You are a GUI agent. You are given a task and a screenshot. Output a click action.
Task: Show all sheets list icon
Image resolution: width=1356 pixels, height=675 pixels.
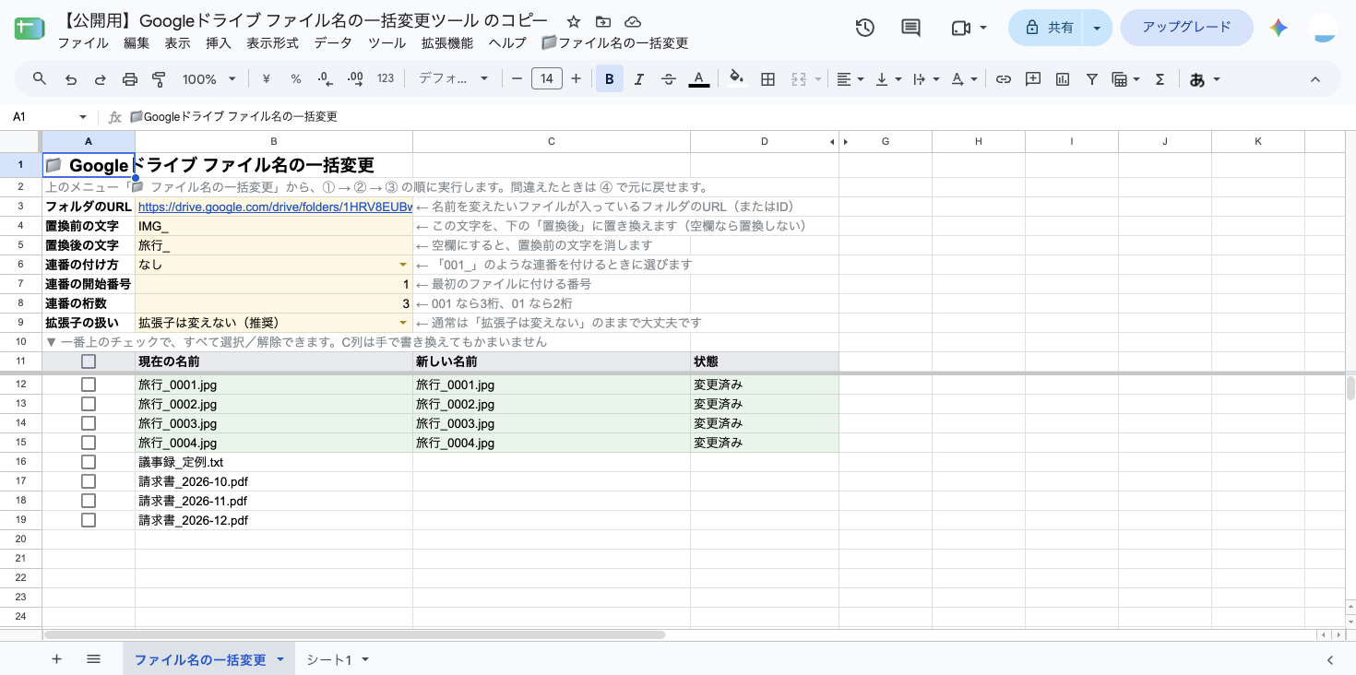(x=93, y=659)
